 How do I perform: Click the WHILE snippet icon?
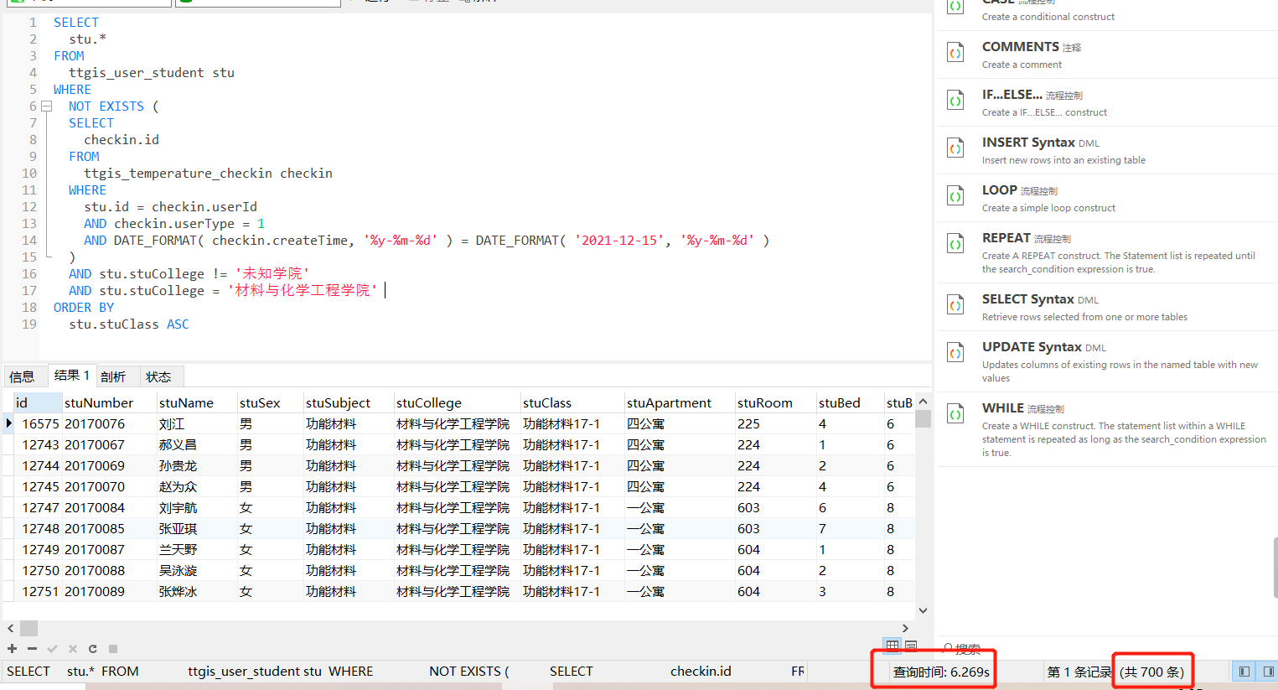pos(955,414)
